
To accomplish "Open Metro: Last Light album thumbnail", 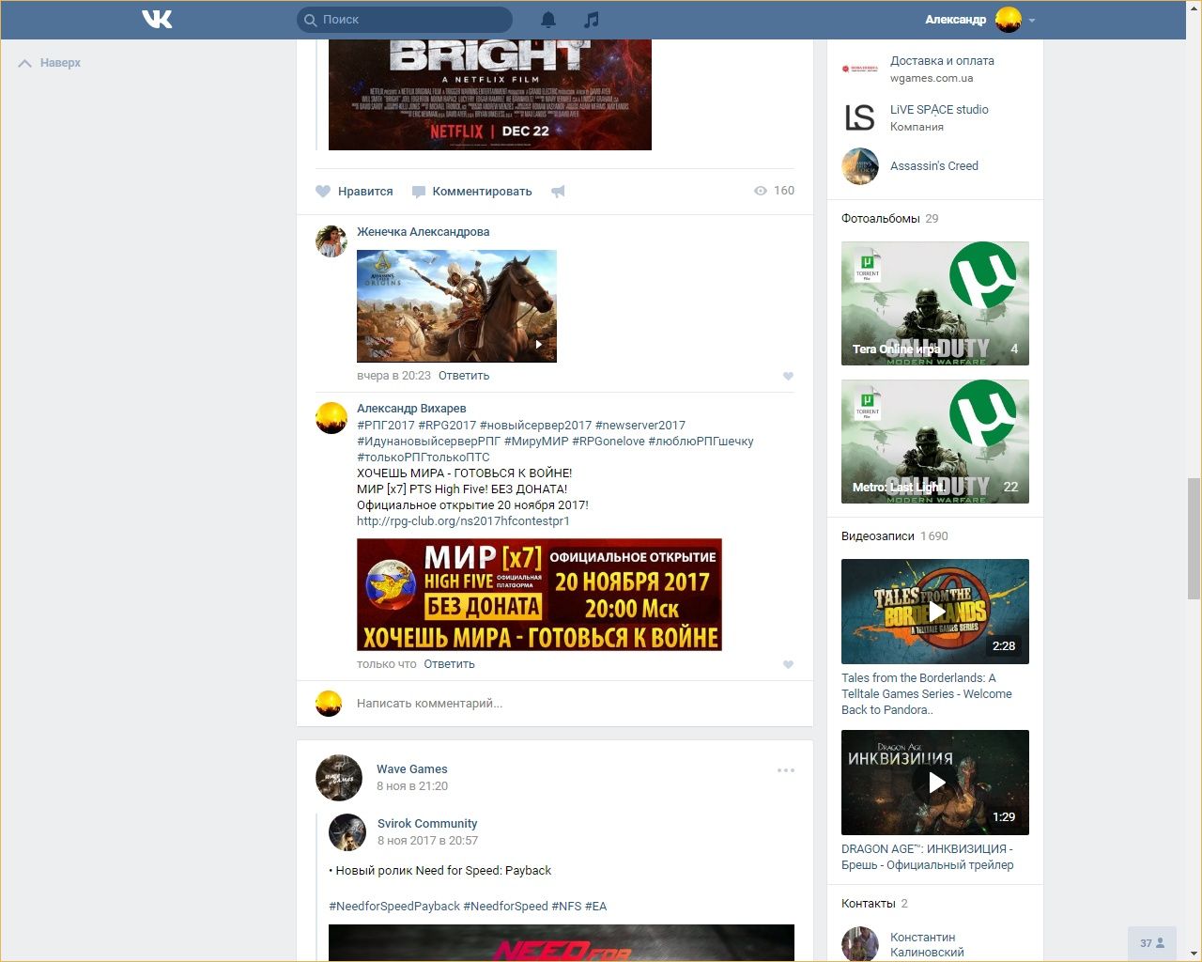I will click(x=935, y=442).
